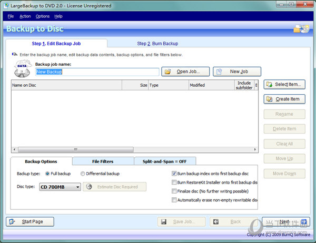Click the Backup job name input field
This screenshot has width=316, height=243.
[97, 72]
